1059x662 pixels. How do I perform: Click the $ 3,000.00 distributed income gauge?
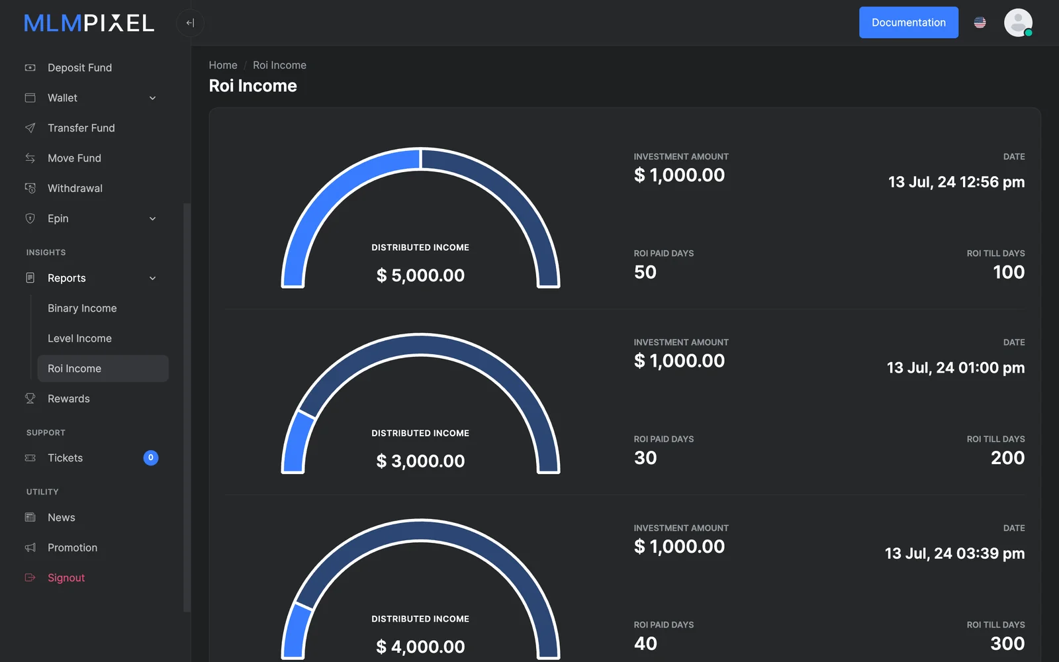421,404
